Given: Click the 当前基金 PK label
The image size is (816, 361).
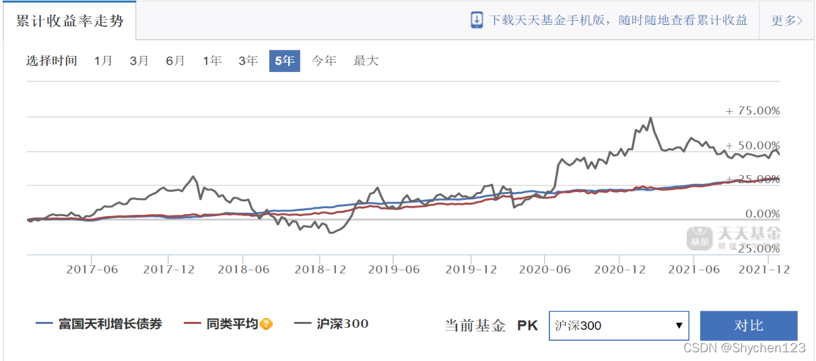Looking at the screenshot, I should coord(491,326).
